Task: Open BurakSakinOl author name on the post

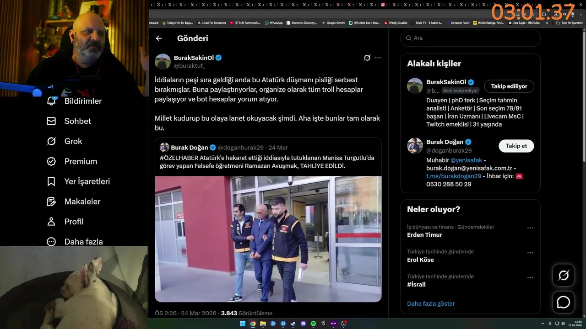Action: tap(194, 58)
